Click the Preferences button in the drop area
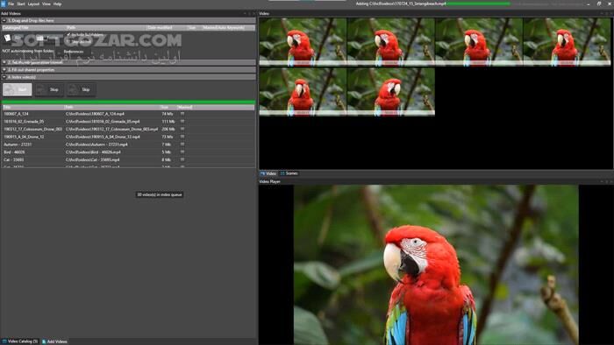The image size is (614, 345). click(74, 52)
